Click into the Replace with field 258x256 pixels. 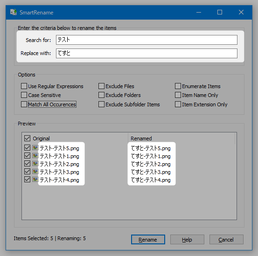[x=146, y=53]
